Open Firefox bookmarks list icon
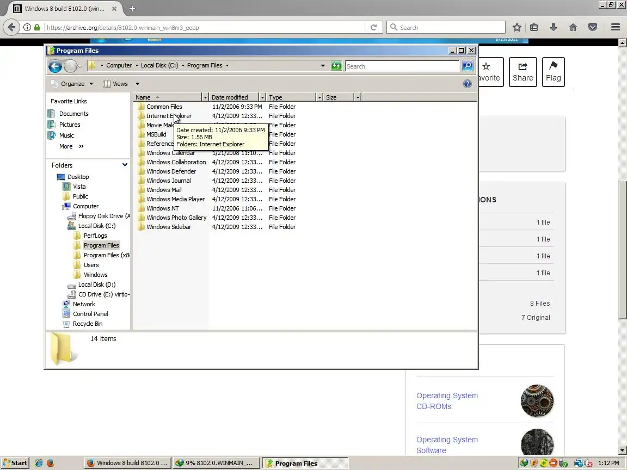 pos(534,27)
